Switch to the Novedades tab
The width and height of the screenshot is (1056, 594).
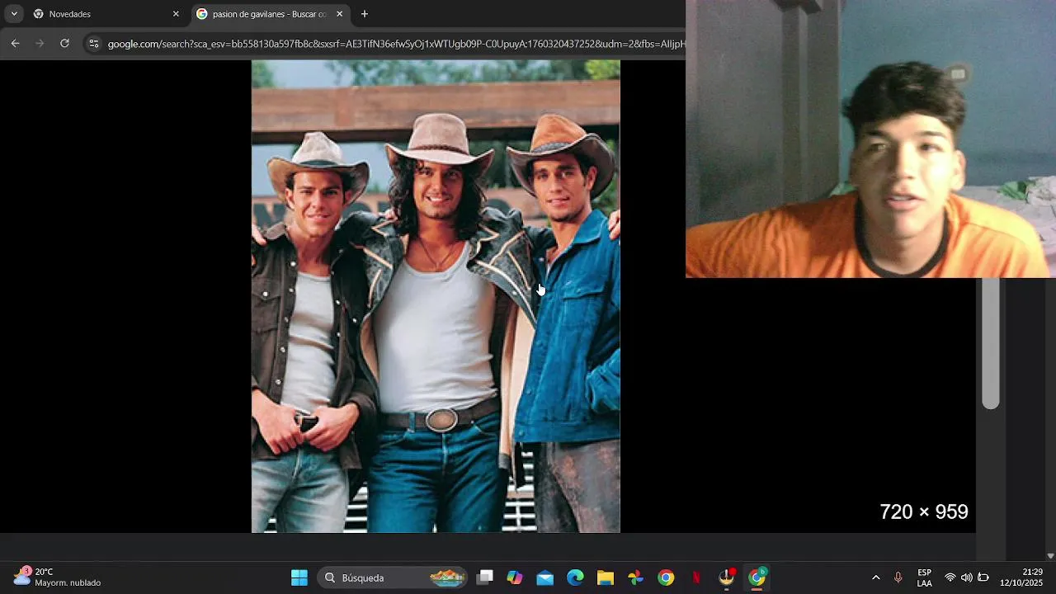pyautogui.click(x=106, y=14)
